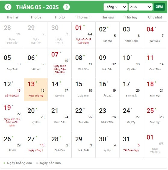The width and height of the screenshot is (168, 170).
Task: Select day 31 Tết Đoan Ngọ
Action: tap(131, 144)
